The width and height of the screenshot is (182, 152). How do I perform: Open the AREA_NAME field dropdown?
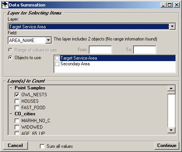coord(49,40)
